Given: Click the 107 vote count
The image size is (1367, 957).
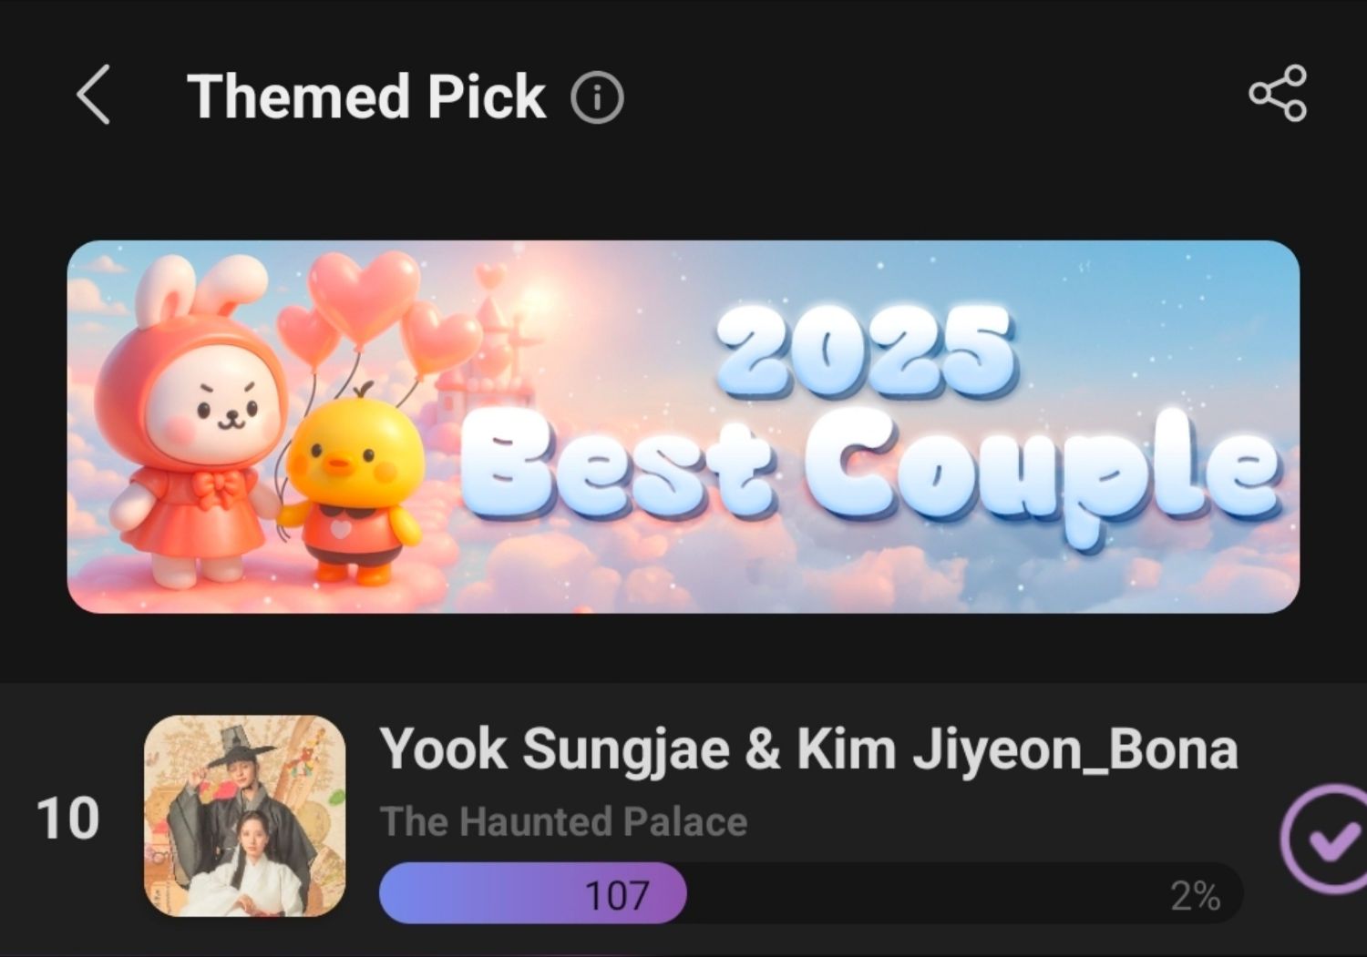Looking at the screenshot, I should point(617,896).
